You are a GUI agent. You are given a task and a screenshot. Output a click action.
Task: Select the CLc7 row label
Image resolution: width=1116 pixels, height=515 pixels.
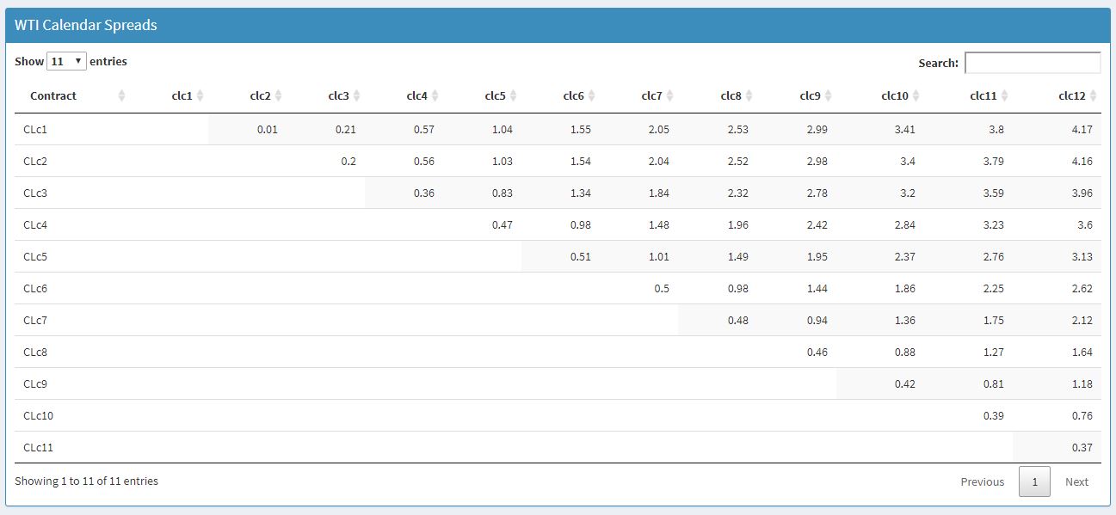35,320
